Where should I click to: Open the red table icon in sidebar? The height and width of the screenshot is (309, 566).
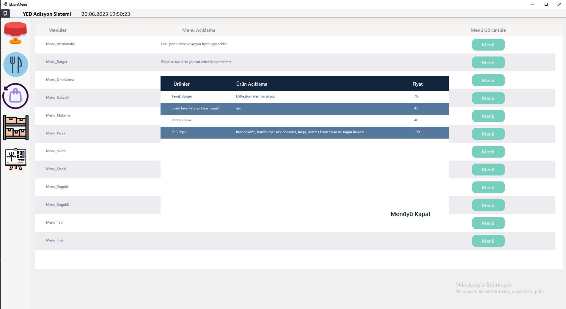coord(15,33)
